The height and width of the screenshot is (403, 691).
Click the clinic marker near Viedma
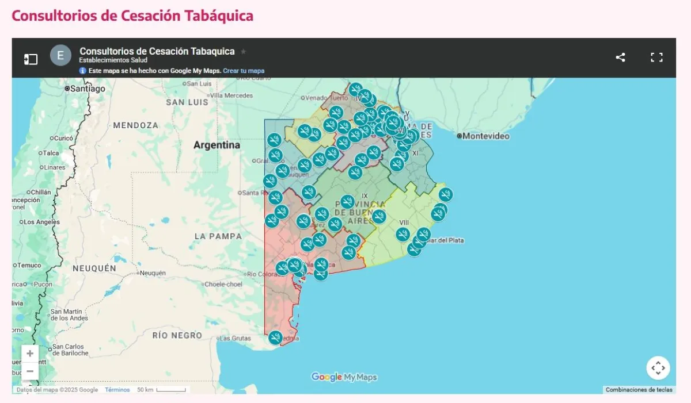pyautogui.click(x=275, y=337)
